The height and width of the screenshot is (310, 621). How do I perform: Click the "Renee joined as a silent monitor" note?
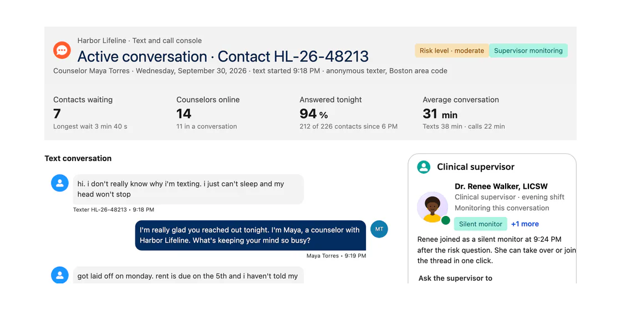tap(497, 250)
